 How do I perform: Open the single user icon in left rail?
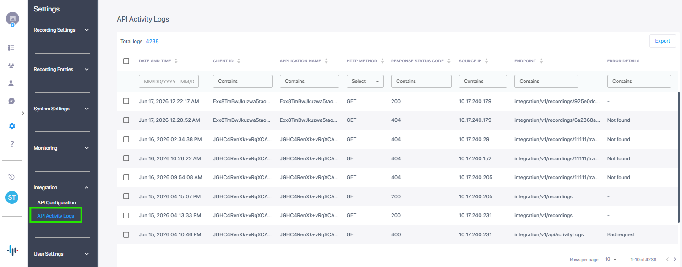click(11, 83)
